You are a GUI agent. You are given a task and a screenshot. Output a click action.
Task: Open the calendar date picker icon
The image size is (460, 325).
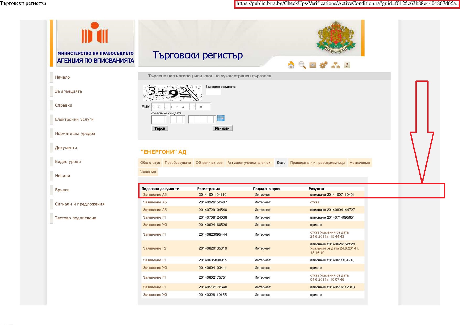coord(221,118)
